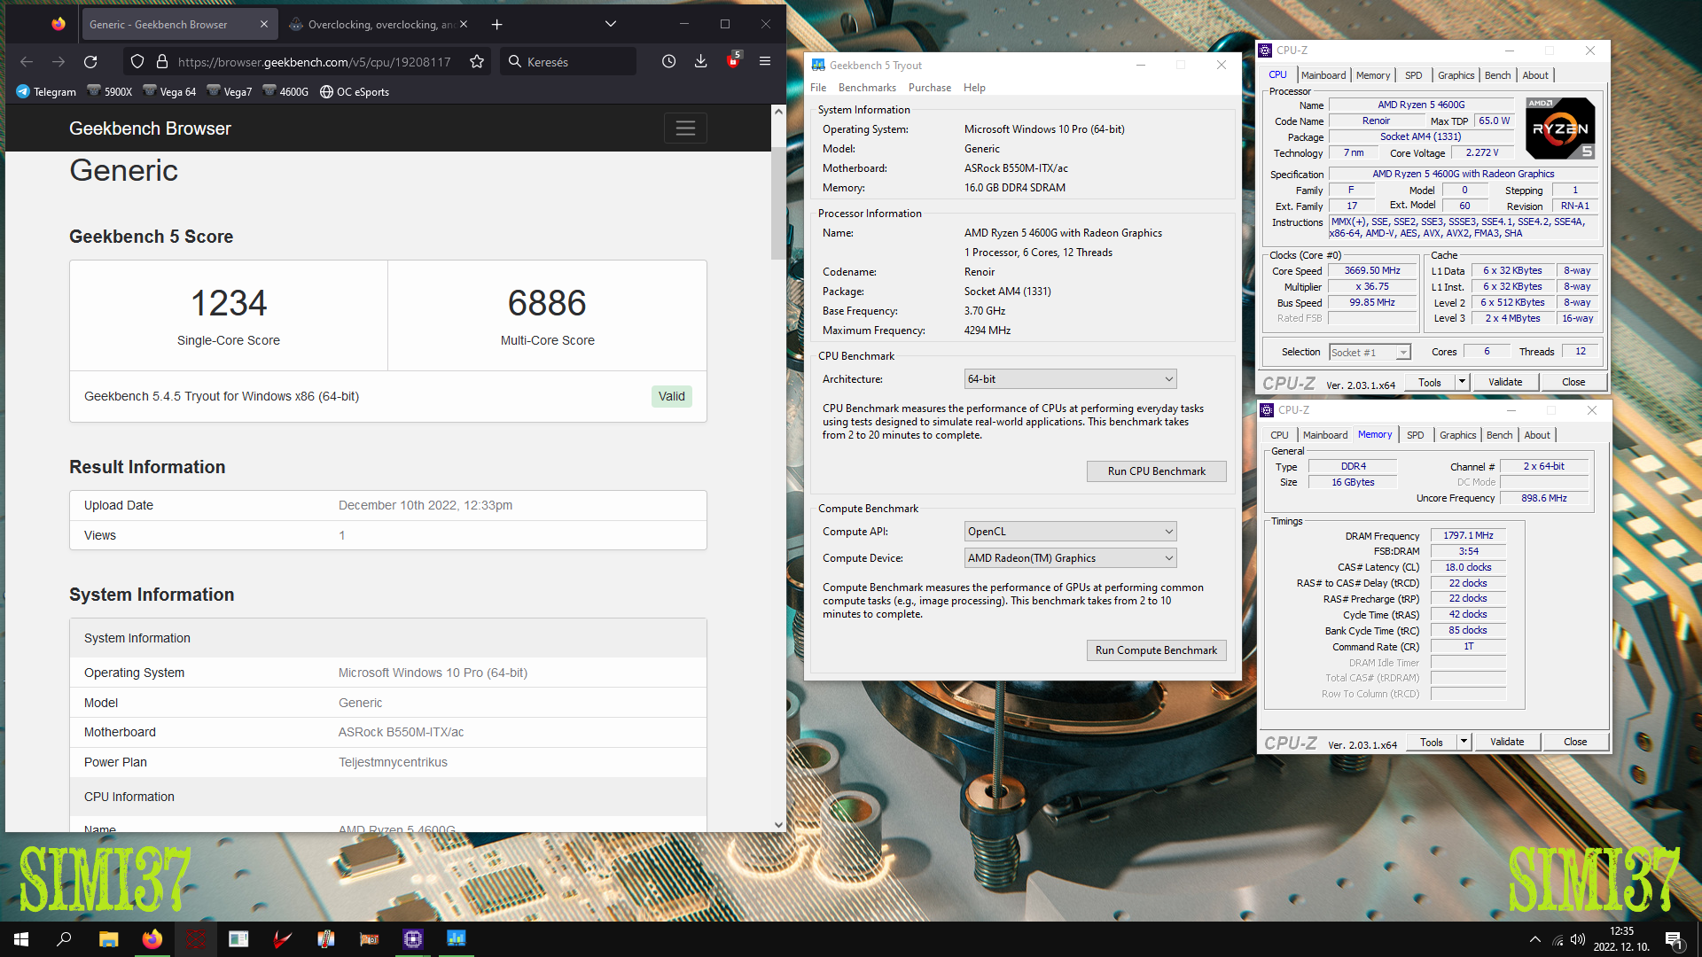Open OC eSports bookmark
Screen dimensions: 1702x957
pyautogui.click(x=355, y=92)
